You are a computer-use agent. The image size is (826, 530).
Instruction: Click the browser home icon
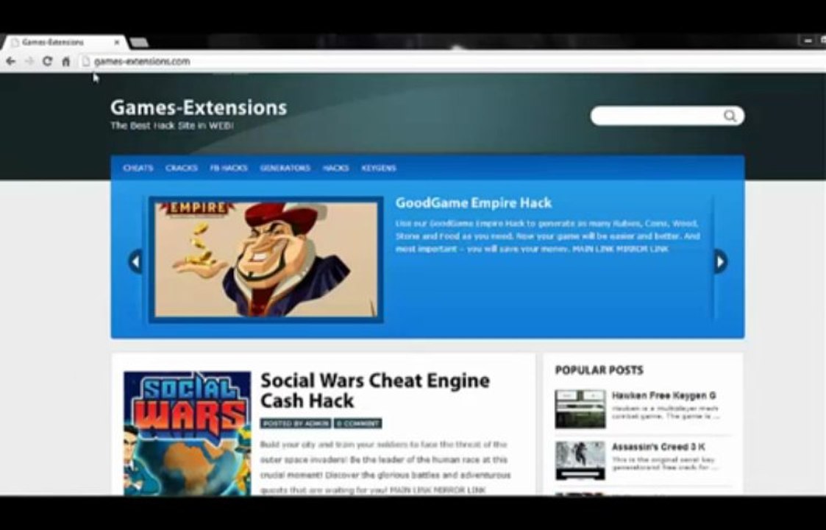coord(66,62)
